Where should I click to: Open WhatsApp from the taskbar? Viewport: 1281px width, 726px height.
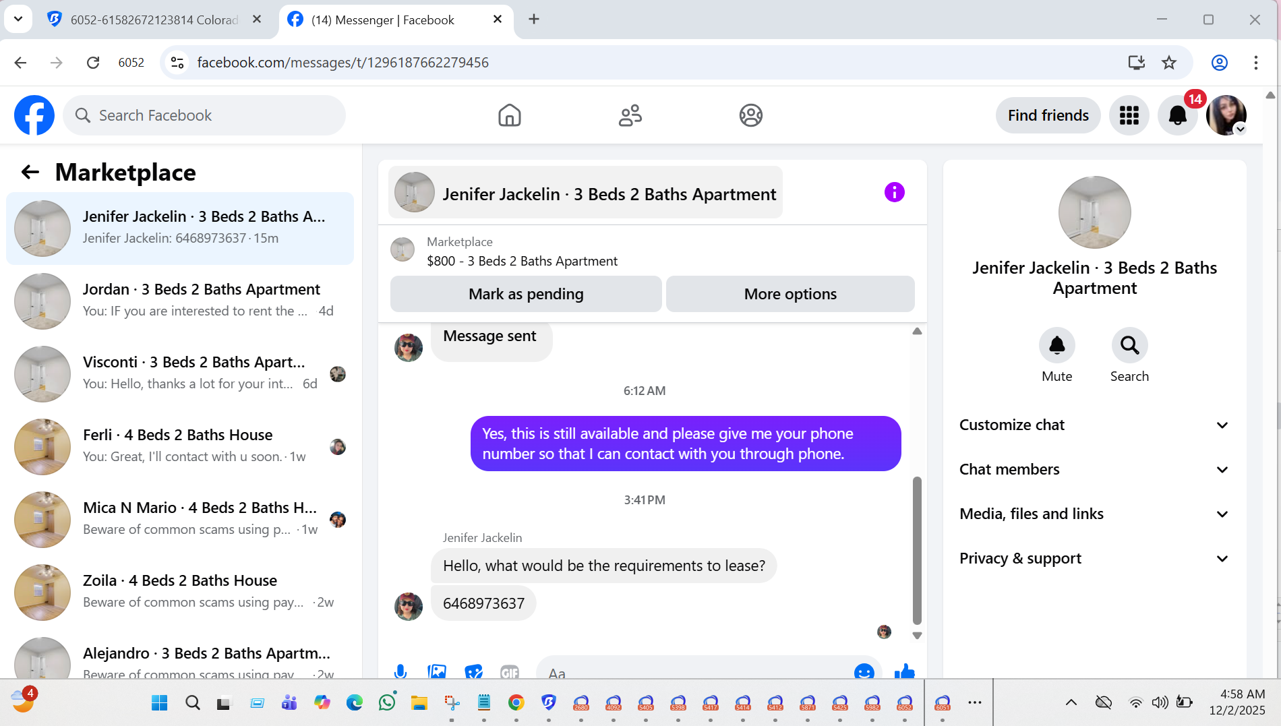click(387, 703)
